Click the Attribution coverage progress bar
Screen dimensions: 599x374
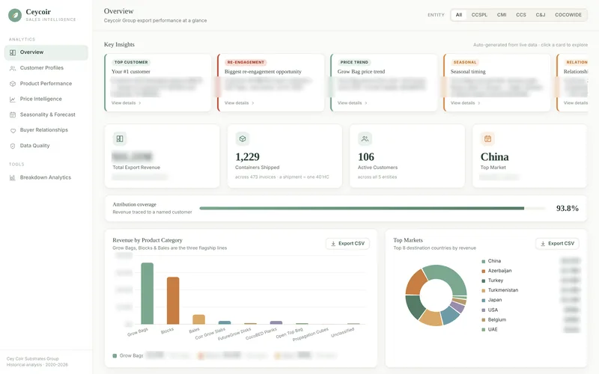click(x=372, y=209)
